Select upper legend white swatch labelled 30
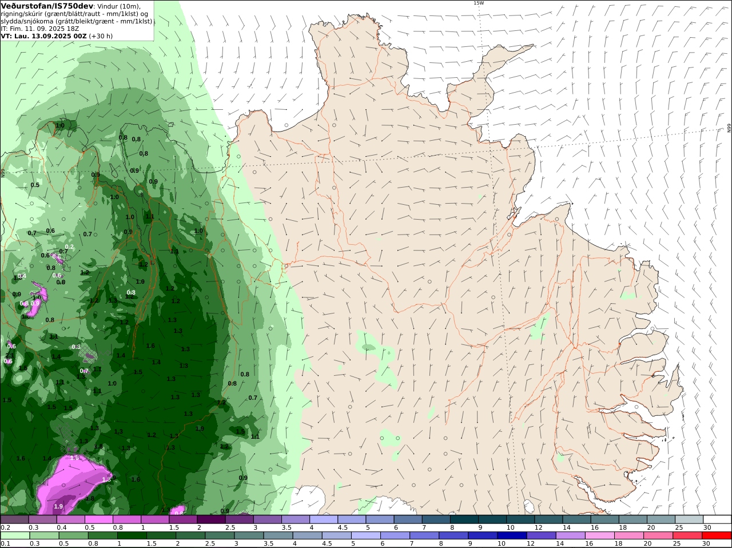732x548 pixels. pyautogui.click(x=717, y=519)
